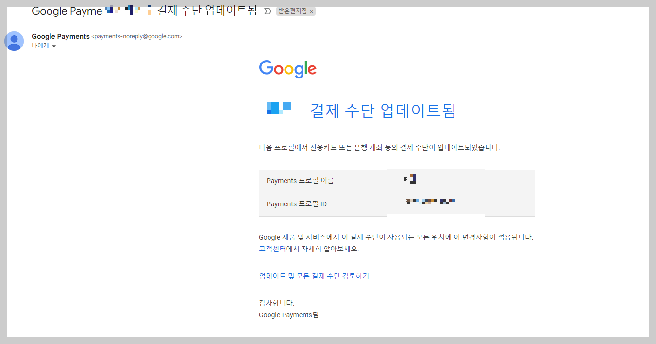
Task: Click the payments-noreply@google.com address
Action: coord(137,37)
